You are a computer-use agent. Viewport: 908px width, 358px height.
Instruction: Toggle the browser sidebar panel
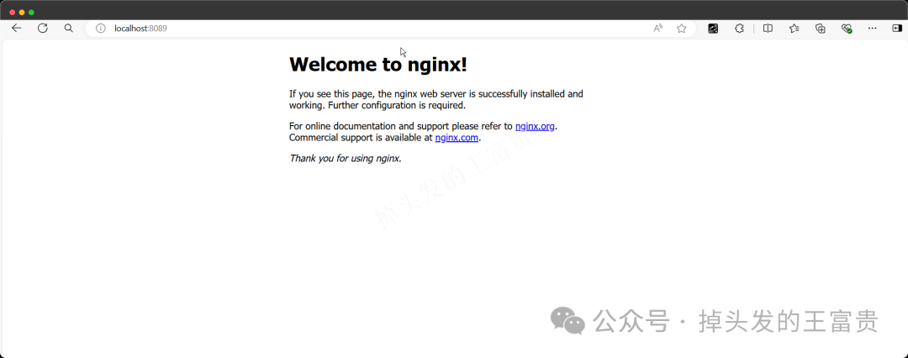point(897,28)
